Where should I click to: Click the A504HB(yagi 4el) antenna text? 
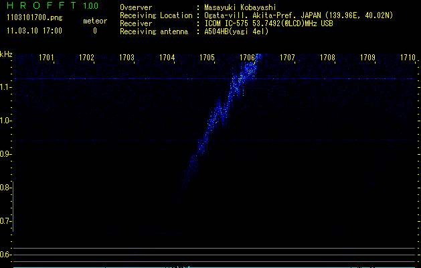(x=236, y=31)
